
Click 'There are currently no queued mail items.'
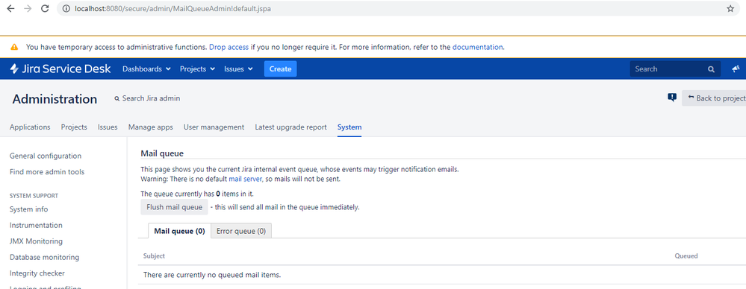(x=212, y=275)
